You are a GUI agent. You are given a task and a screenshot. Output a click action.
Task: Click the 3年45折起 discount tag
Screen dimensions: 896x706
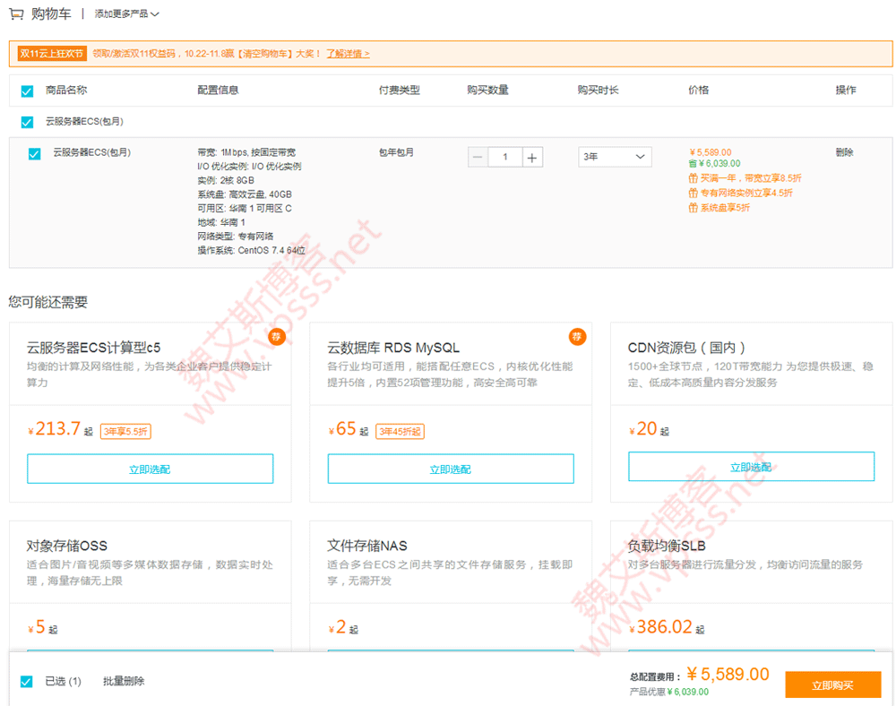(x=400, y=431)
